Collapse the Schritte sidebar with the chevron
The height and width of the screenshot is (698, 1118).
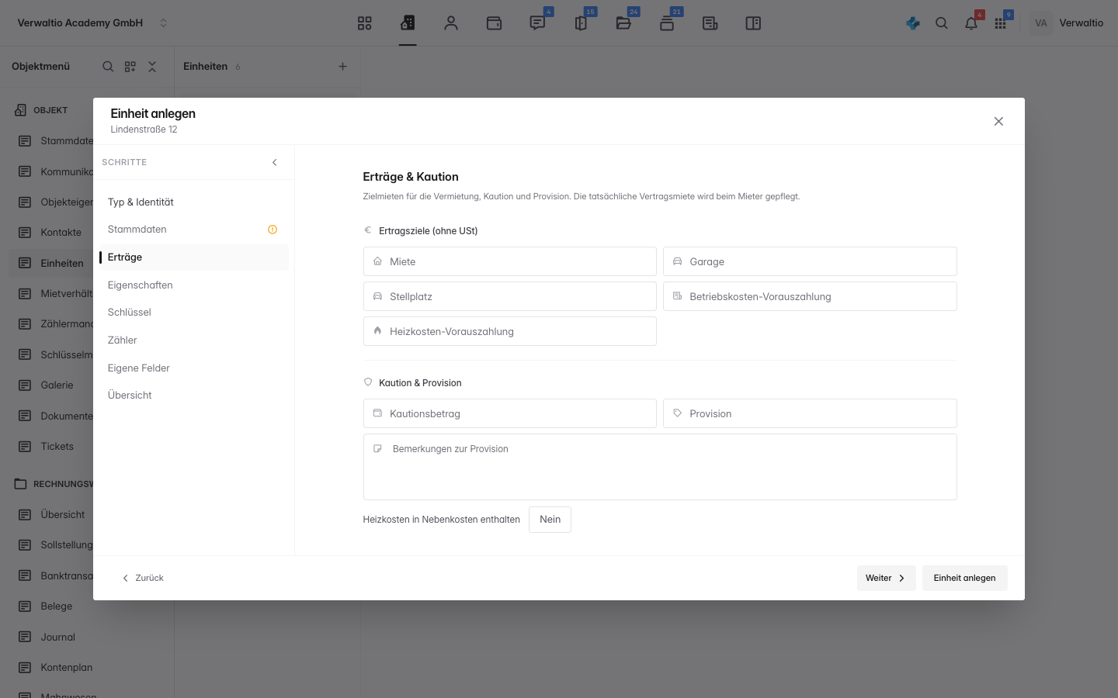(x=275, y=162)
